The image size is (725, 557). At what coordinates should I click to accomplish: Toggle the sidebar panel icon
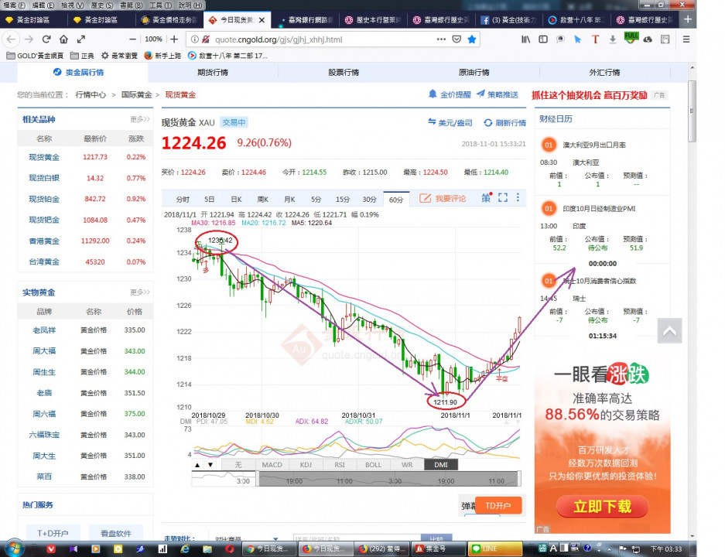[x=543, y=39]
